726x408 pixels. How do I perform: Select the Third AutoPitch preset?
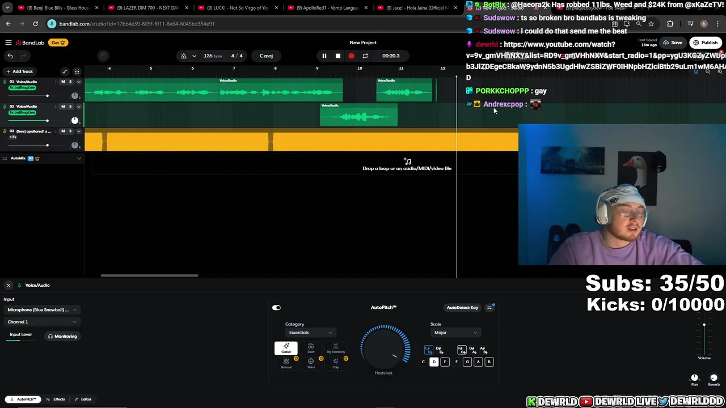[311, 363]
